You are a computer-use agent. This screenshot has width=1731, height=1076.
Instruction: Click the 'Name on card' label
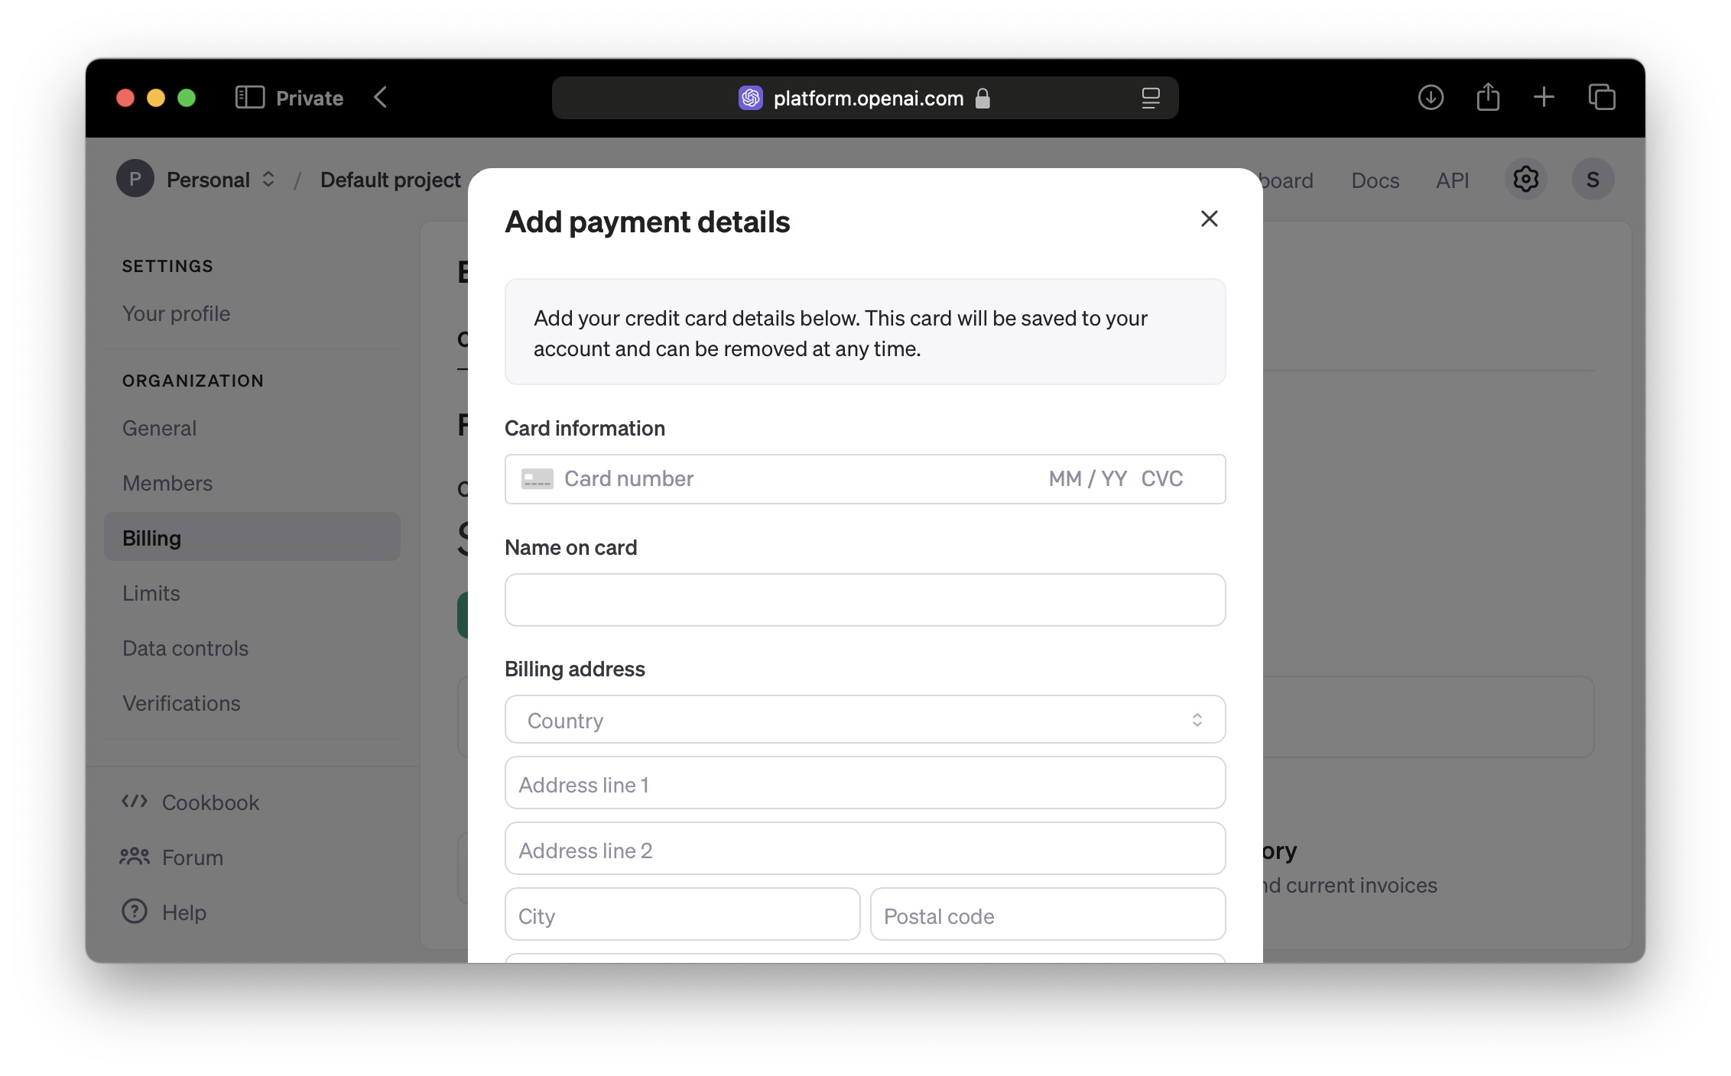pos(570,547)
